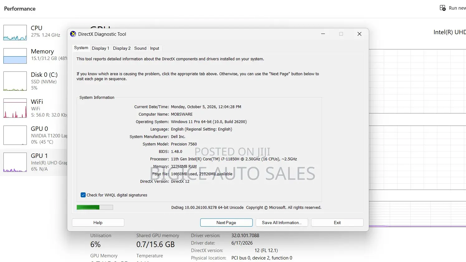Click the 0.7/15.6 GB shared GPU memory value
466x262 pixels.
(x=155, y=245)
